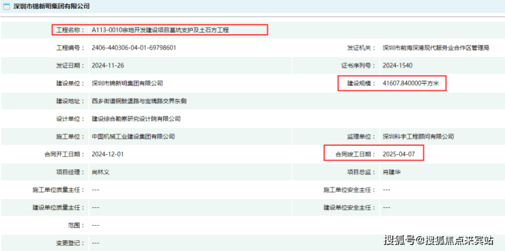This screenshot has width=505, height=251.
Task: Click the --- value next to 变更登记
Action: [96, 243]
